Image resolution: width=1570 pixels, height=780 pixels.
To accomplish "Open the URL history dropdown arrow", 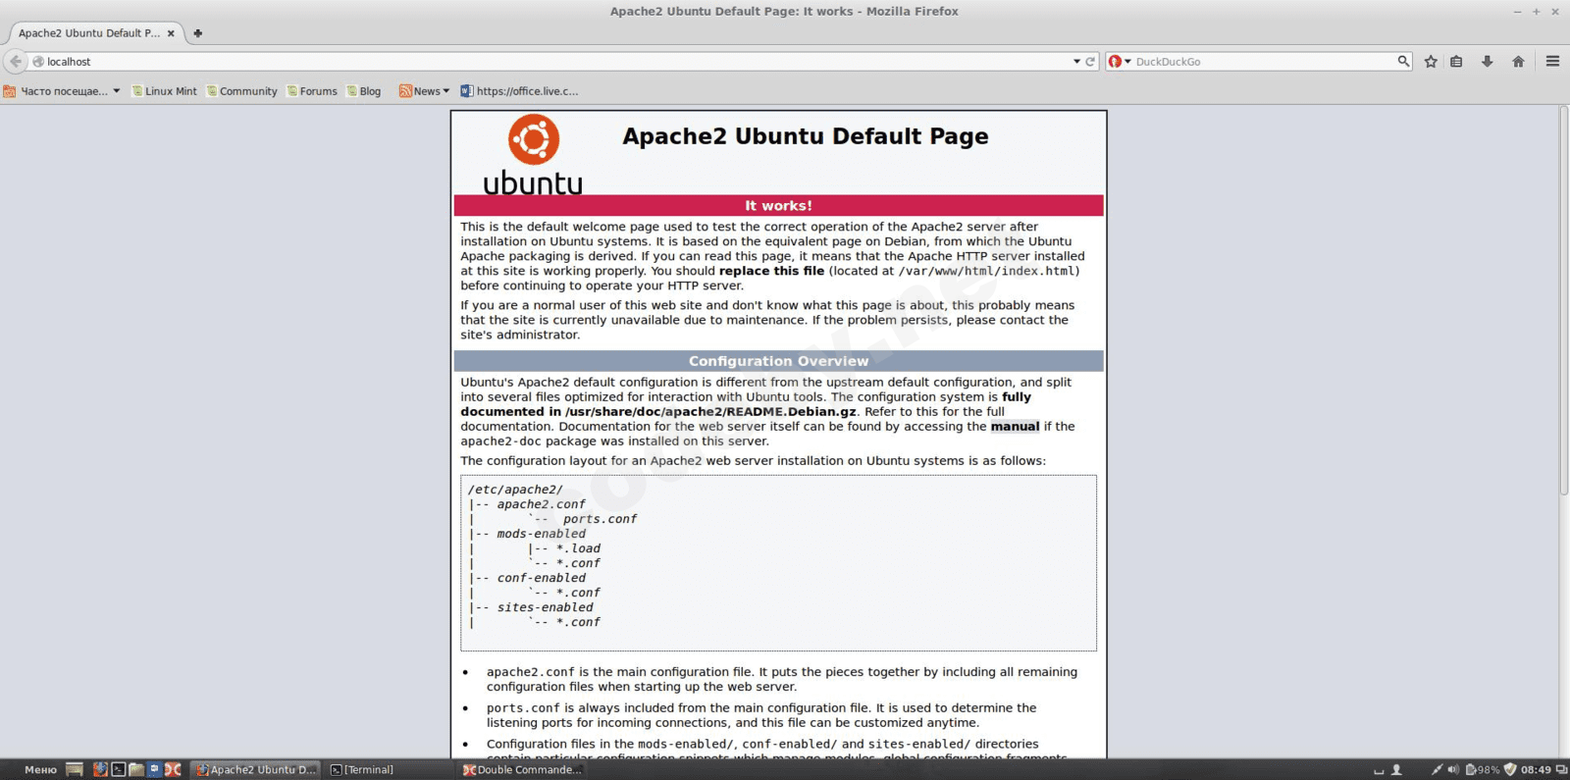I will point(1076,62).
